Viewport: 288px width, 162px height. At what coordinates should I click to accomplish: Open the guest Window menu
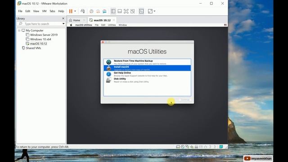point(123,25)
